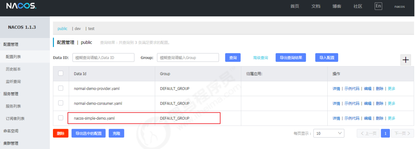Open 文档 in top navigation
Screen dimensions: 415x149
coord(316,6)
